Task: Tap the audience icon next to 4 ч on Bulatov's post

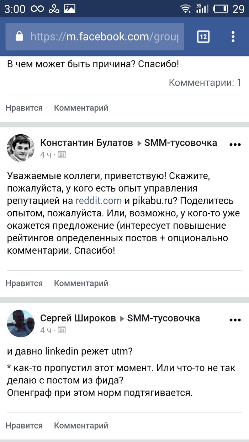Action: point(62,155)
